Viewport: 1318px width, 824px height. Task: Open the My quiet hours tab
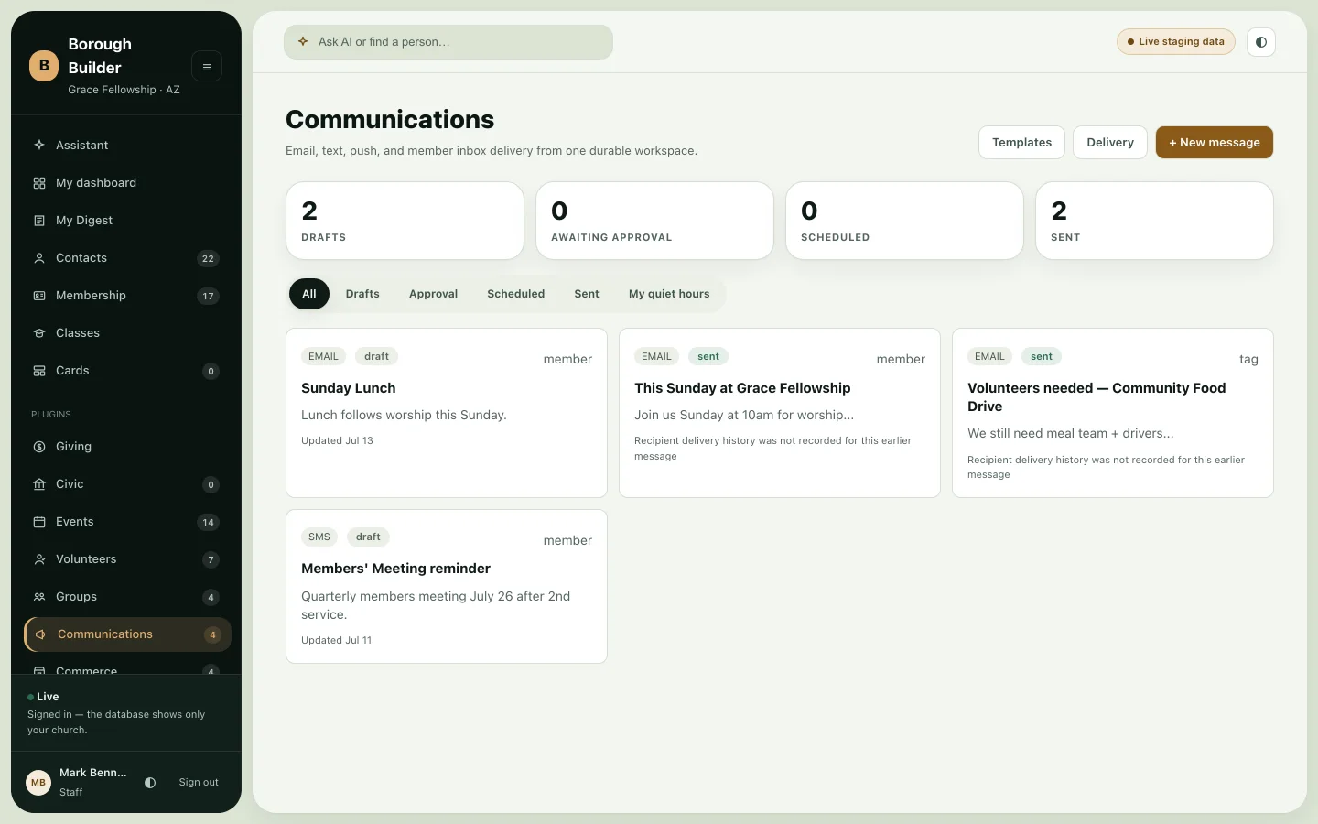pos(669,294)
